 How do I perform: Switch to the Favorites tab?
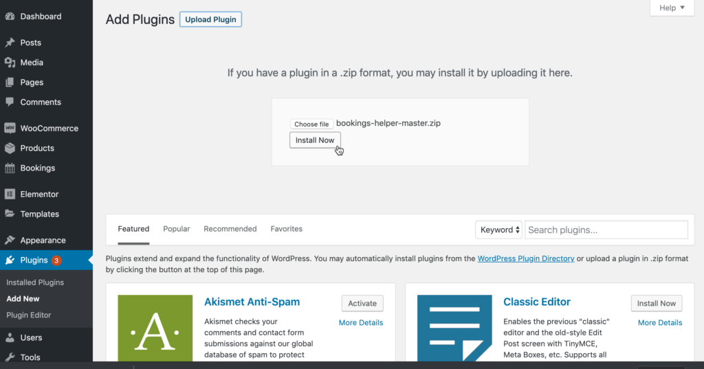287,229
